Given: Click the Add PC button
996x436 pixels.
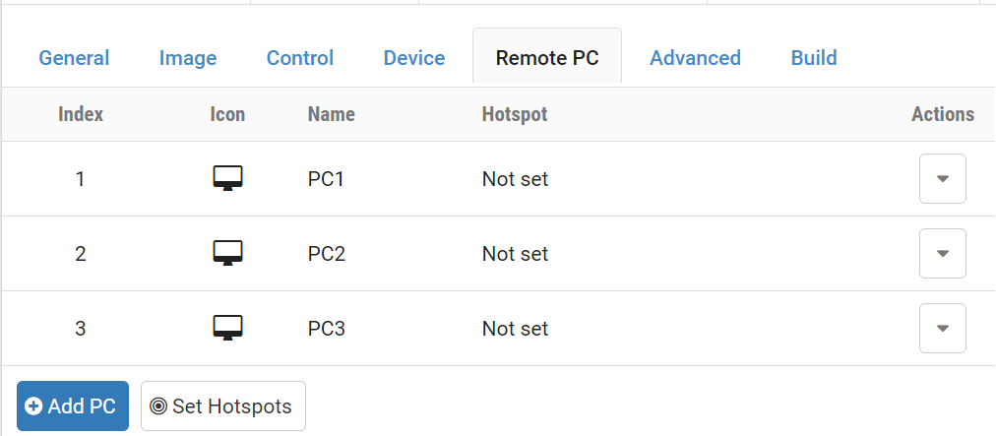Looking at the screenshot, I should 72,406.
